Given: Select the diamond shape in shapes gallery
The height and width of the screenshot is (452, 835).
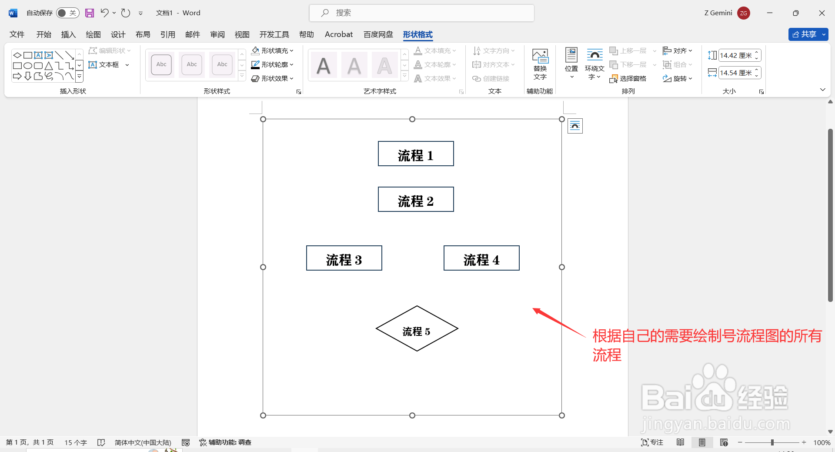Looking at the screenshot, I should point(17,55).
